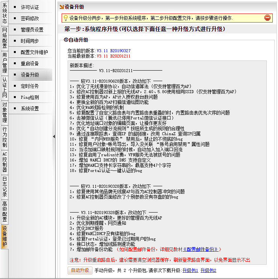Go to the AC控制器 vertical tab
Screen dimensions: 278x279
(x=5, y=162)
